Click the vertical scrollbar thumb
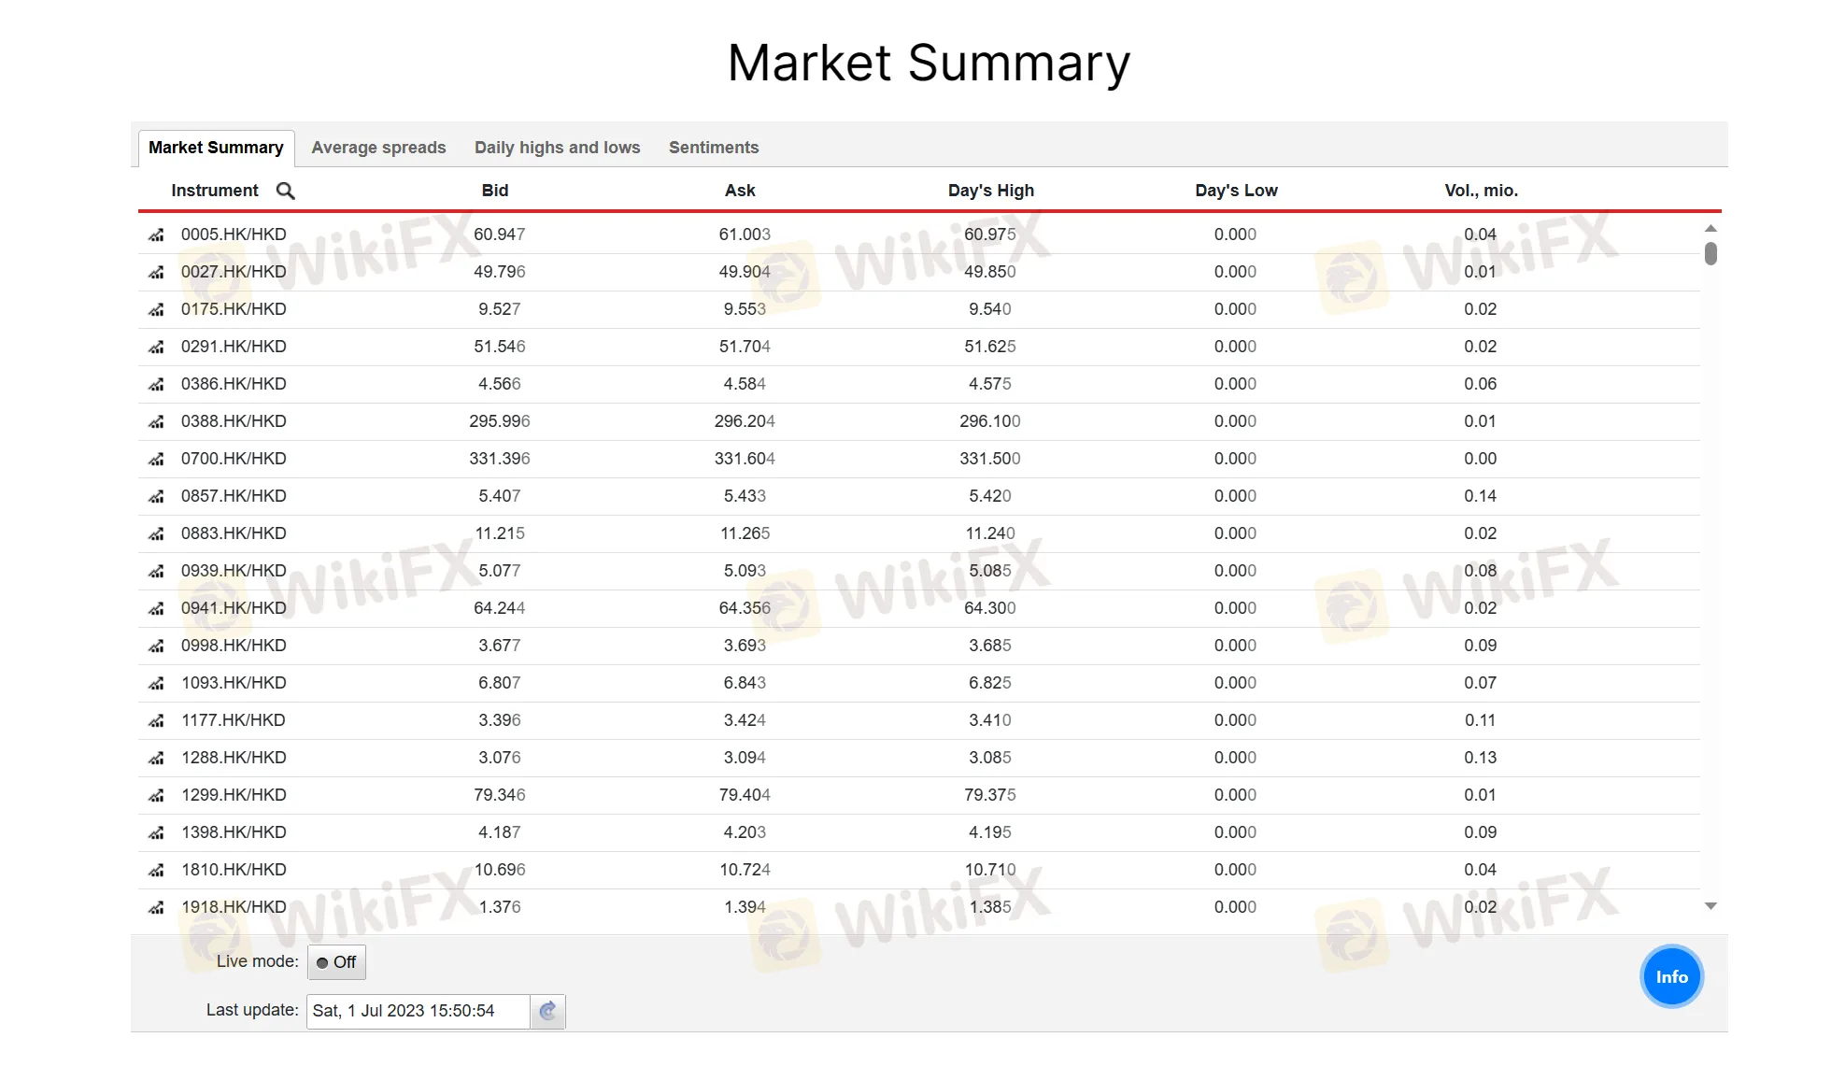Image resolution: width=1831 pixels, height=1080 pixels. 1710,253
